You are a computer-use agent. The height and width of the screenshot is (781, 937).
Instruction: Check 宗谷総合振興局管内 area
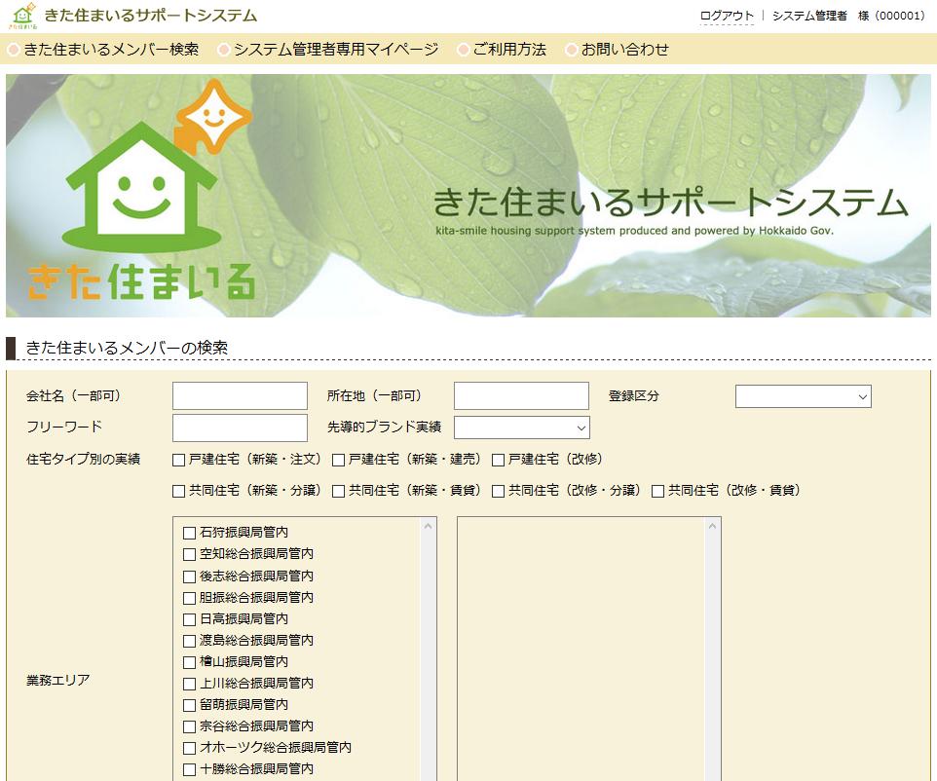189,726
